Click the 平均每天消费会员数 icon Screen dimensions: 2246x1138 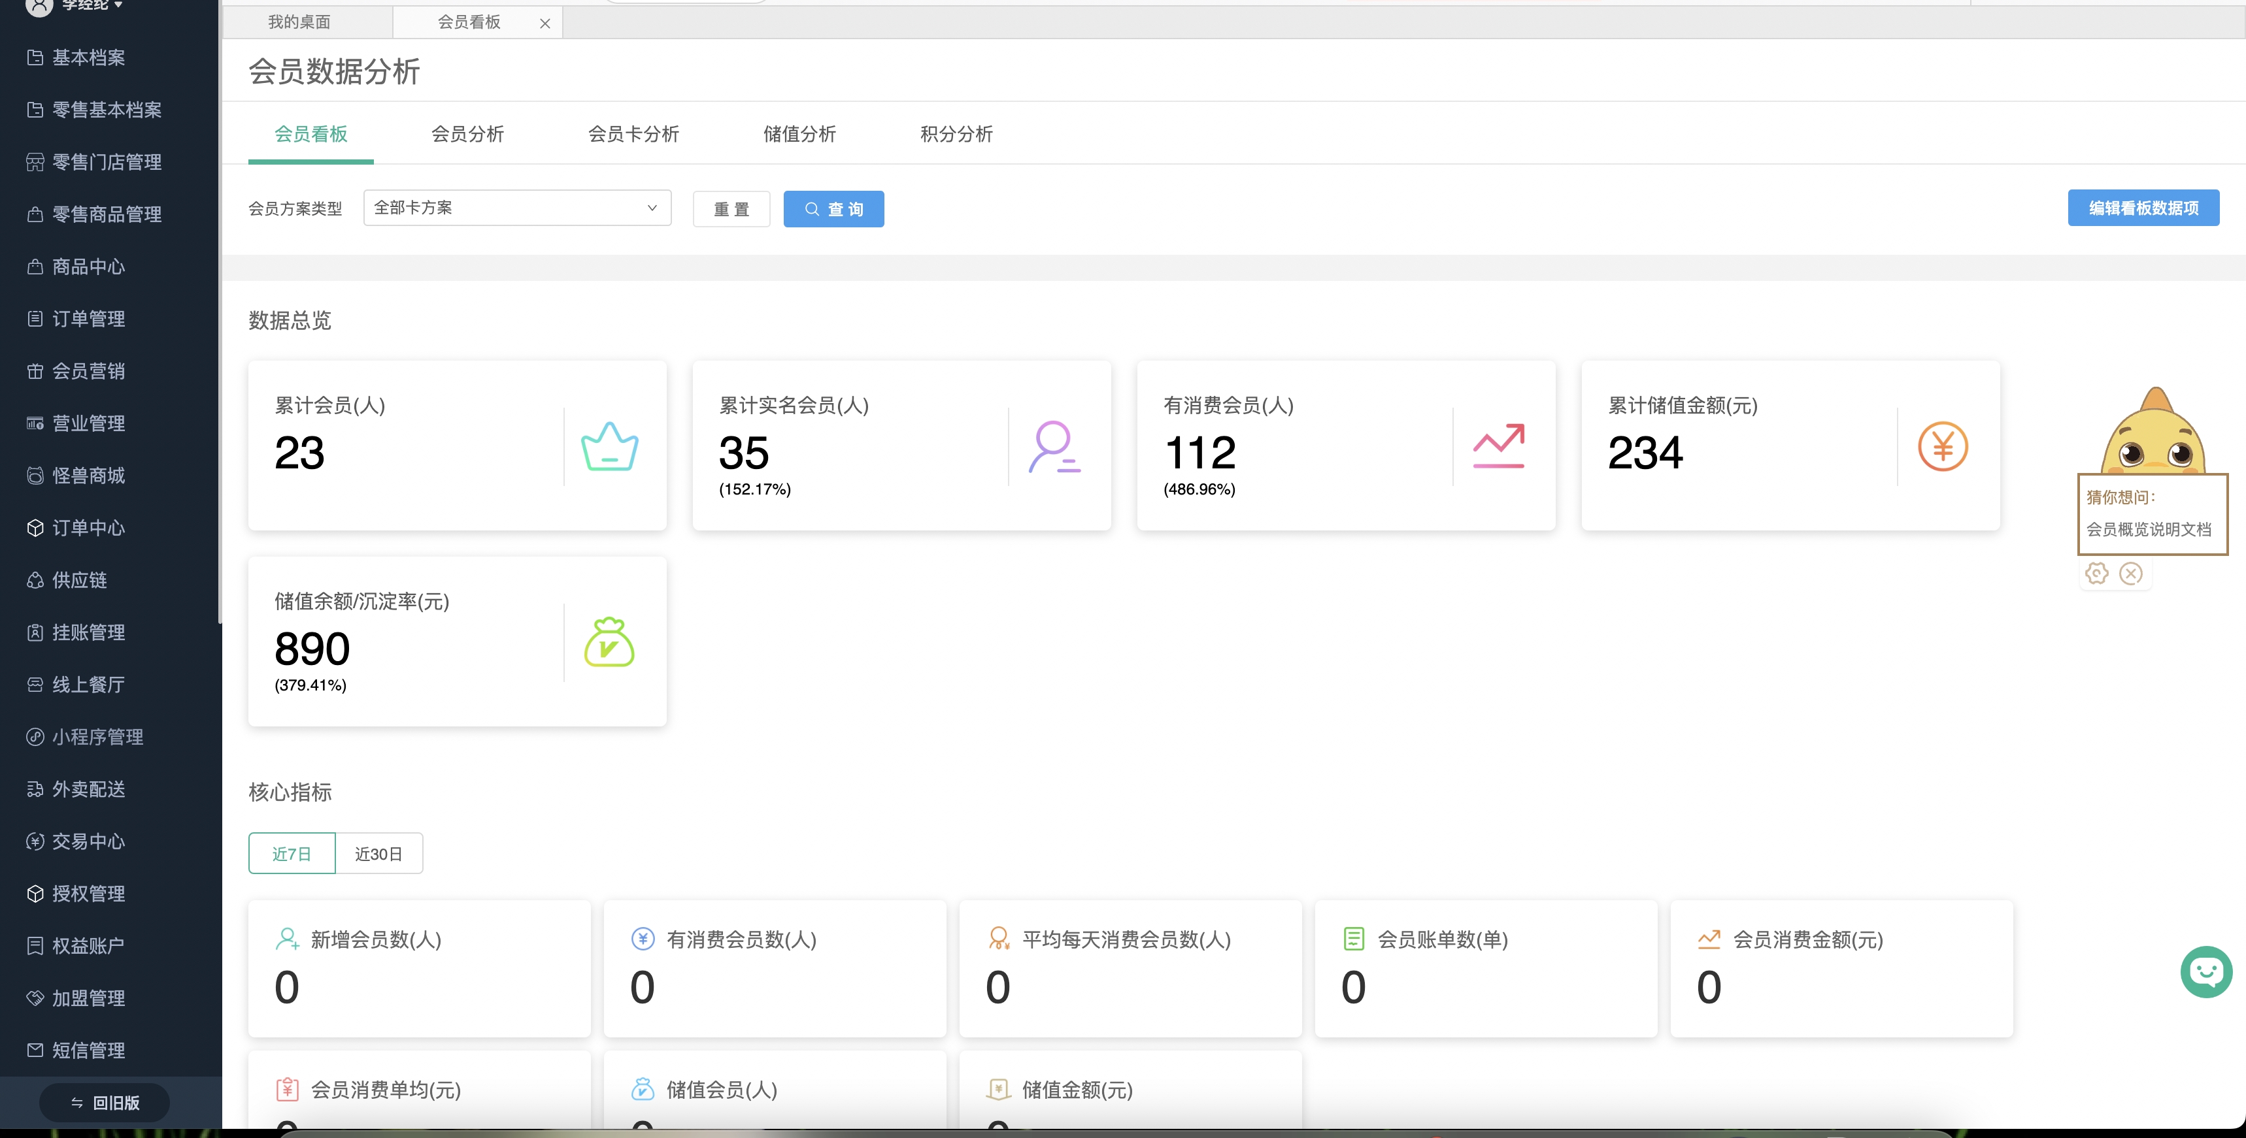pyautogui.click(x=998, y=939)
